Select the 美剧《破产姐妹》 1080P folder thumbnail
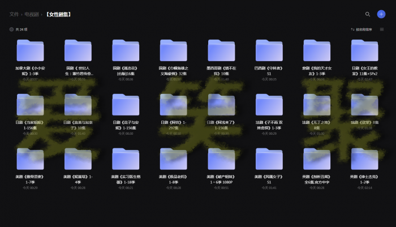 pyautogui.click(x=221, y=159)
